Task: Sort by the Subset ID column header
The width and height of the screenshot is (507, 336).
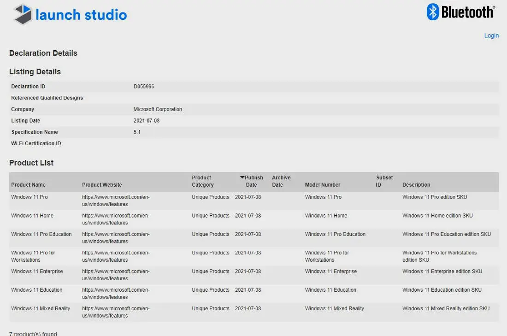Action: [x=384, y=181]
